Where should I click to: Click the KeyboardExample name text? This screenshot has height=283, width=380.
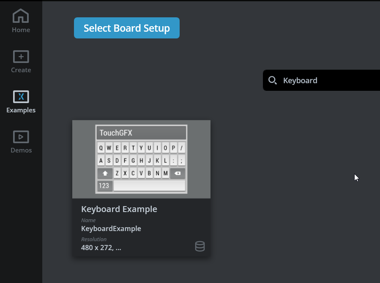pyautogui.click(x=111, y=228)
